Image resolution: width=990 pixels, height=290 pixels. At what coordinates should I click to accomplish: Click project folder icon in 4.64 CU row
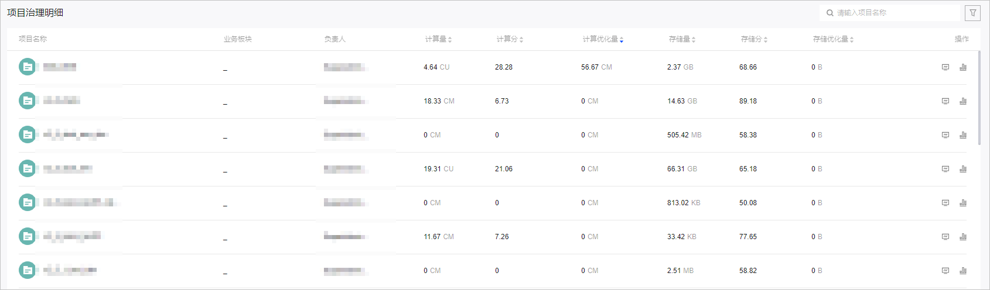point(27,67)
